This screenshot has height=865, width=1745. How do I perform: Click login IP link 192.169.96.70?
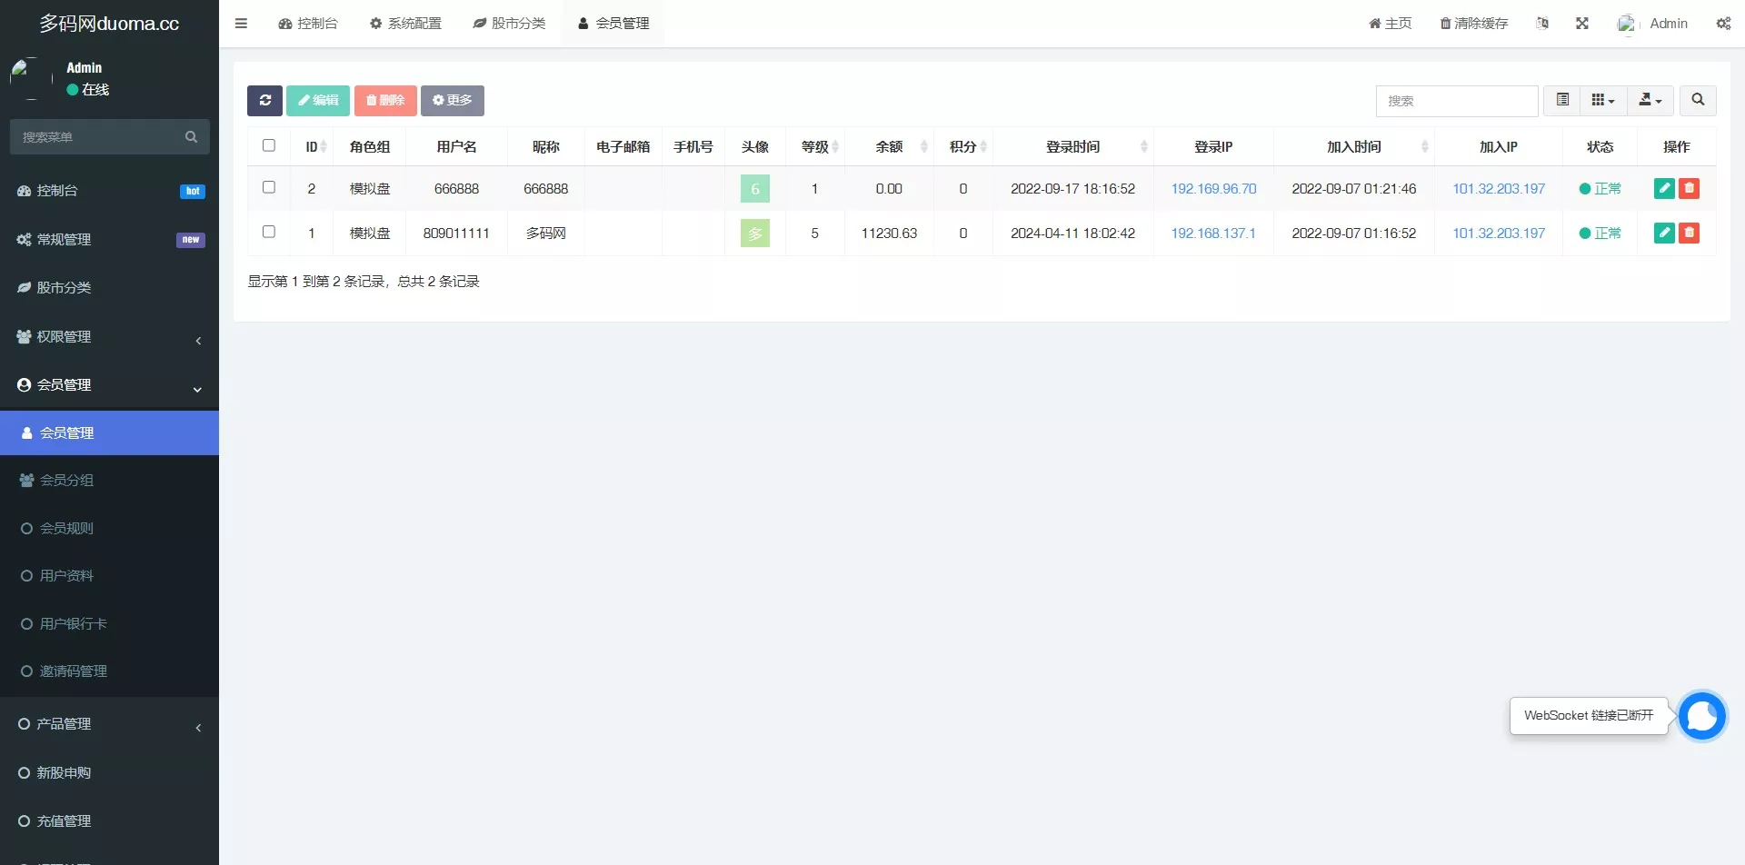point(1213,189)
